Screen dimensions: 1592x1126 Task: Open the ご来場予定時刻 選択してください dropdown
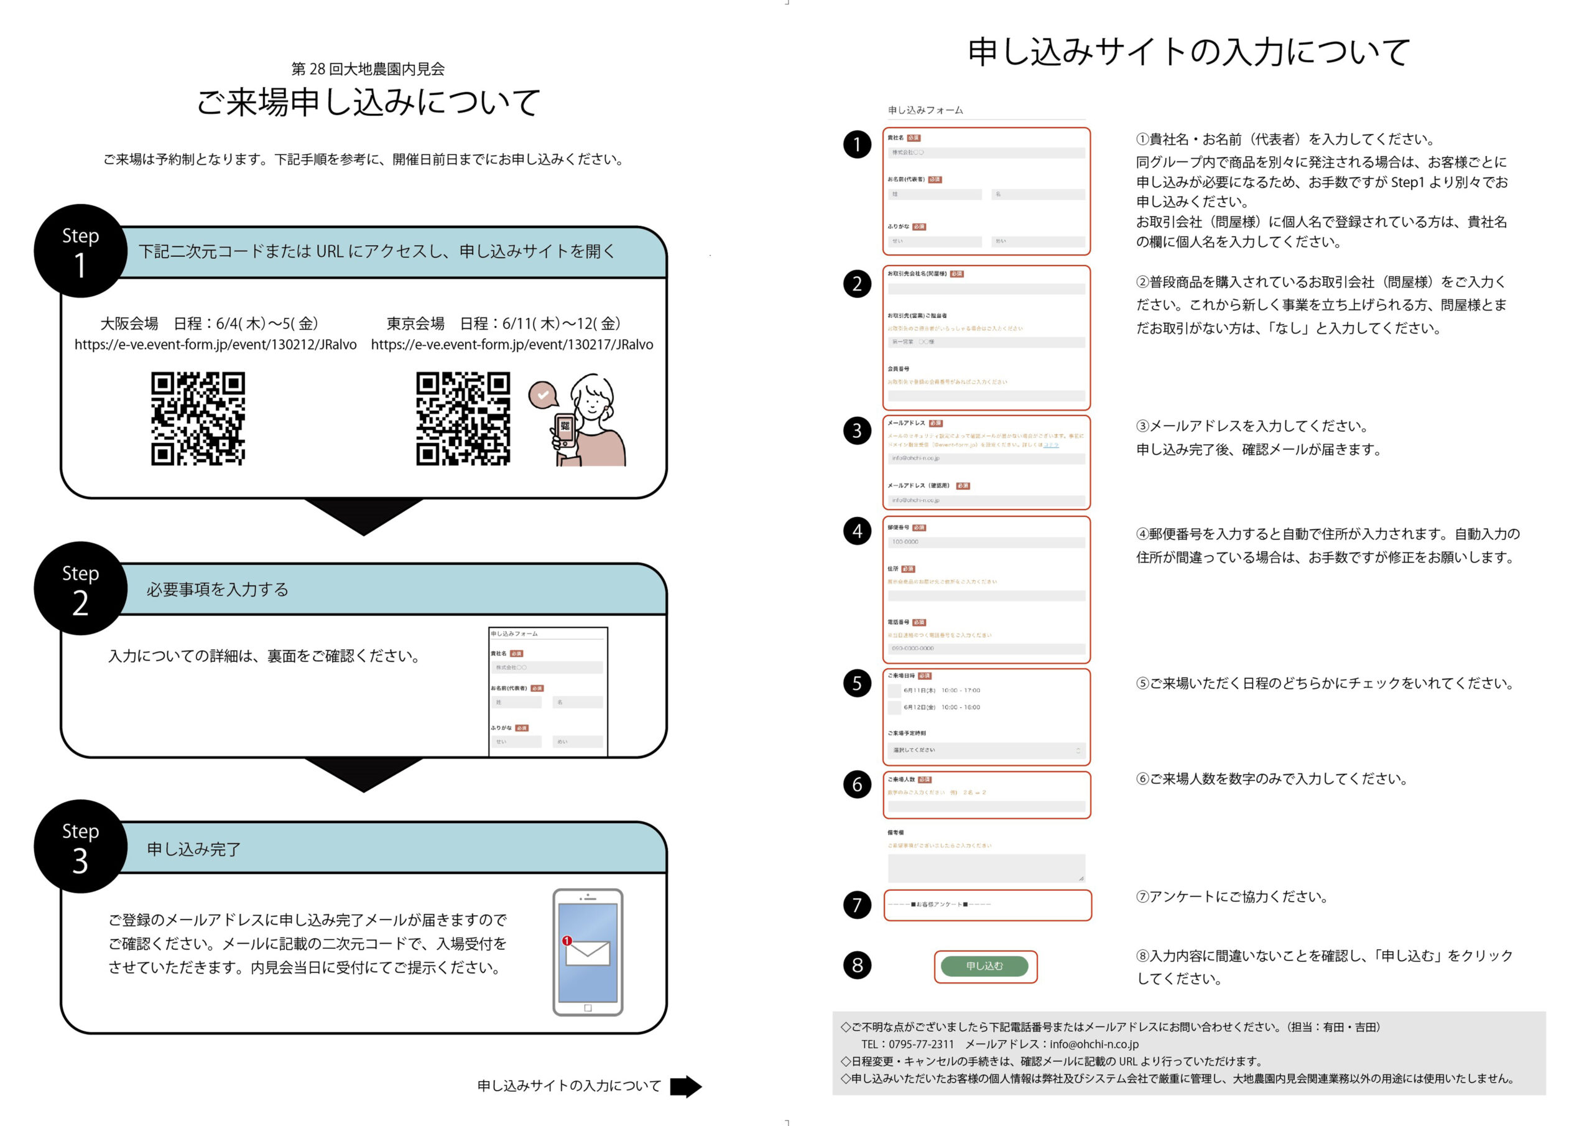pos(986,750)
